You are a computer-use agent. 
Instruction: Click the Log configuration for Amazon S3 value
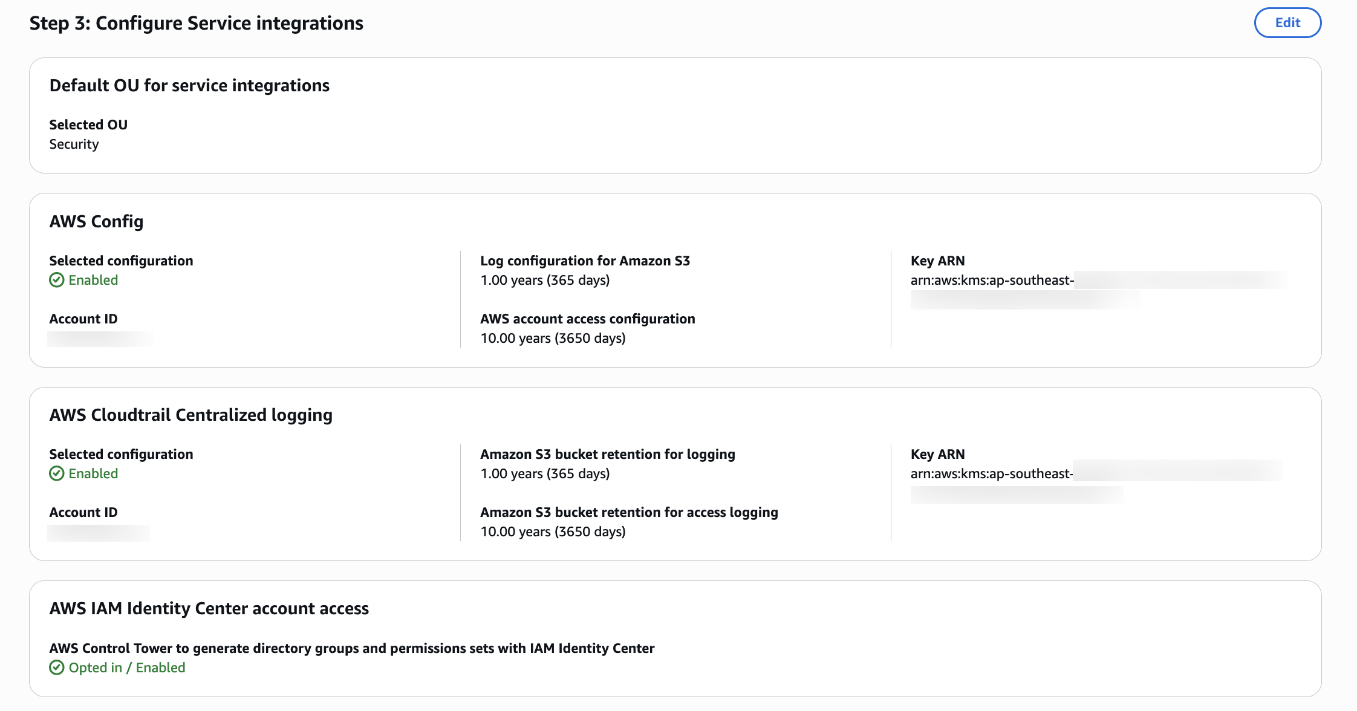point(544,280)
